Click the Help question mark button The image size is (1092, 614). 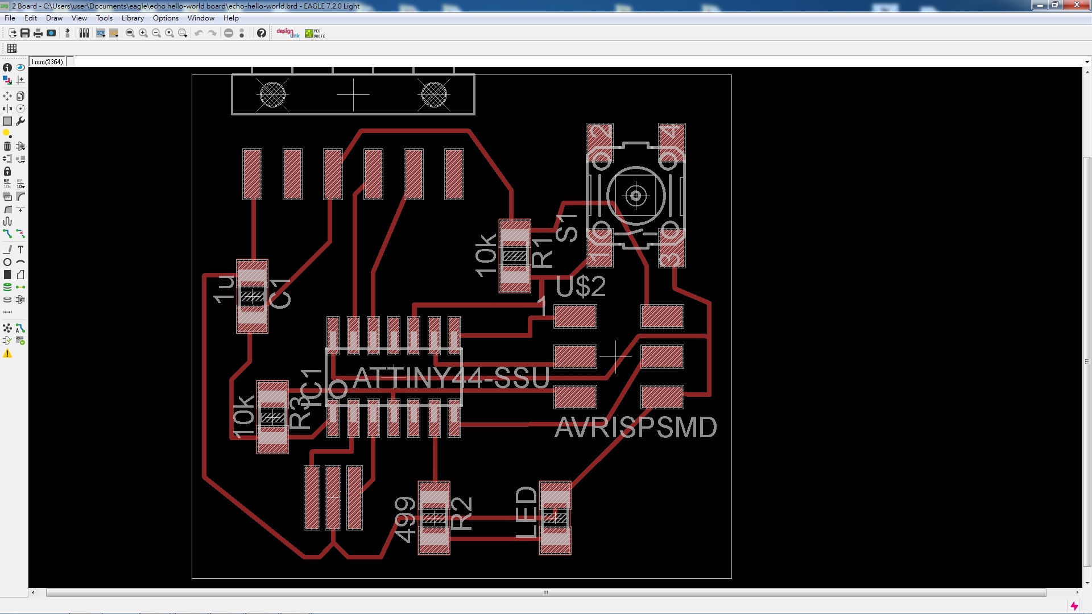tap(261, 33)
